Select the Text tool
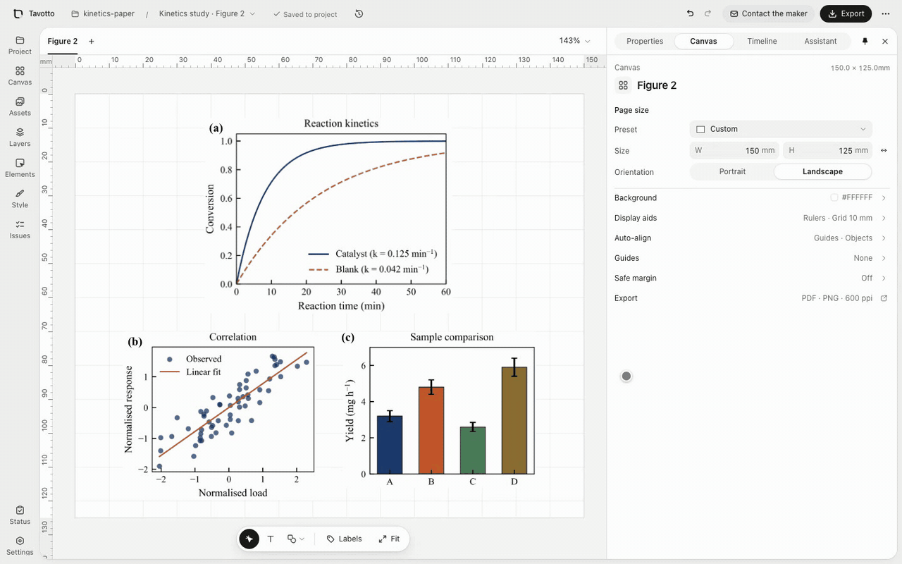The height and width of the screenshot is (564, 902). 271,539
